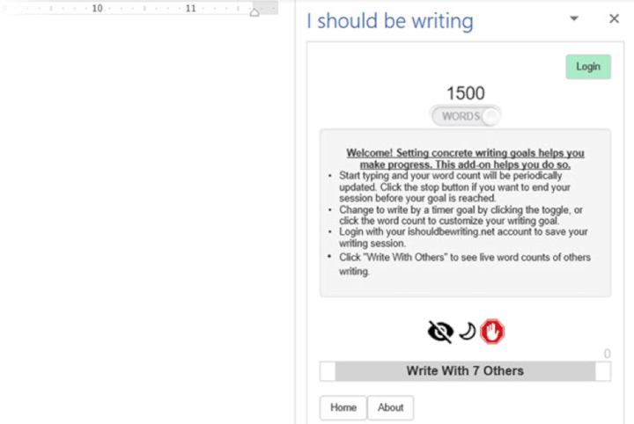Open the task pane options dropdown arrow

(574, 18)
